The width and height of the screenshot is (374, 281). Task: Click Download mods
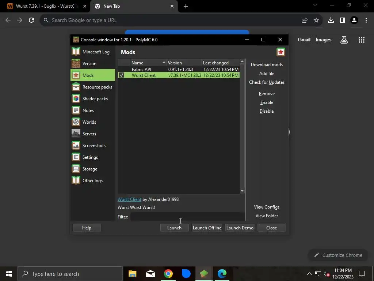pos(267,64)
